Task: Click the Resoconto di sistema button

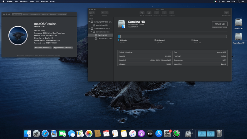Action: tap(43, 48)
